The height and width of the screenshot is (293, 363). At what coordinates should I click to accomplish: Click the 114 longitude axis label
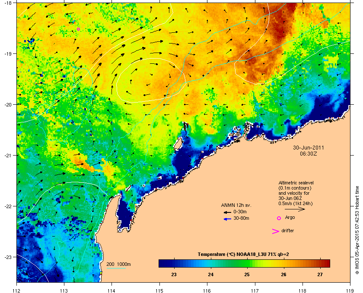pyautogui.click(x=111, y=290)
